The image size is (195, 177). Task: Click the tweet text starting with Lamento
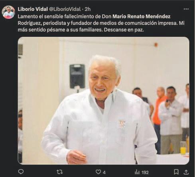tap(101, 23)
